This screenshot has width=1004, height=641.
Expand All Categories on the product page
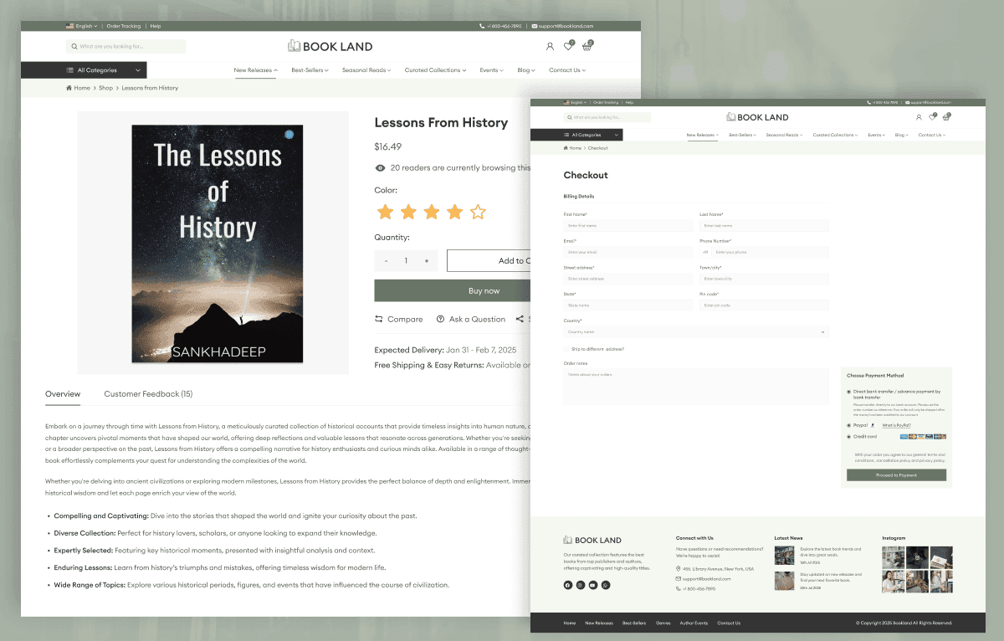(x=84, y=70)
